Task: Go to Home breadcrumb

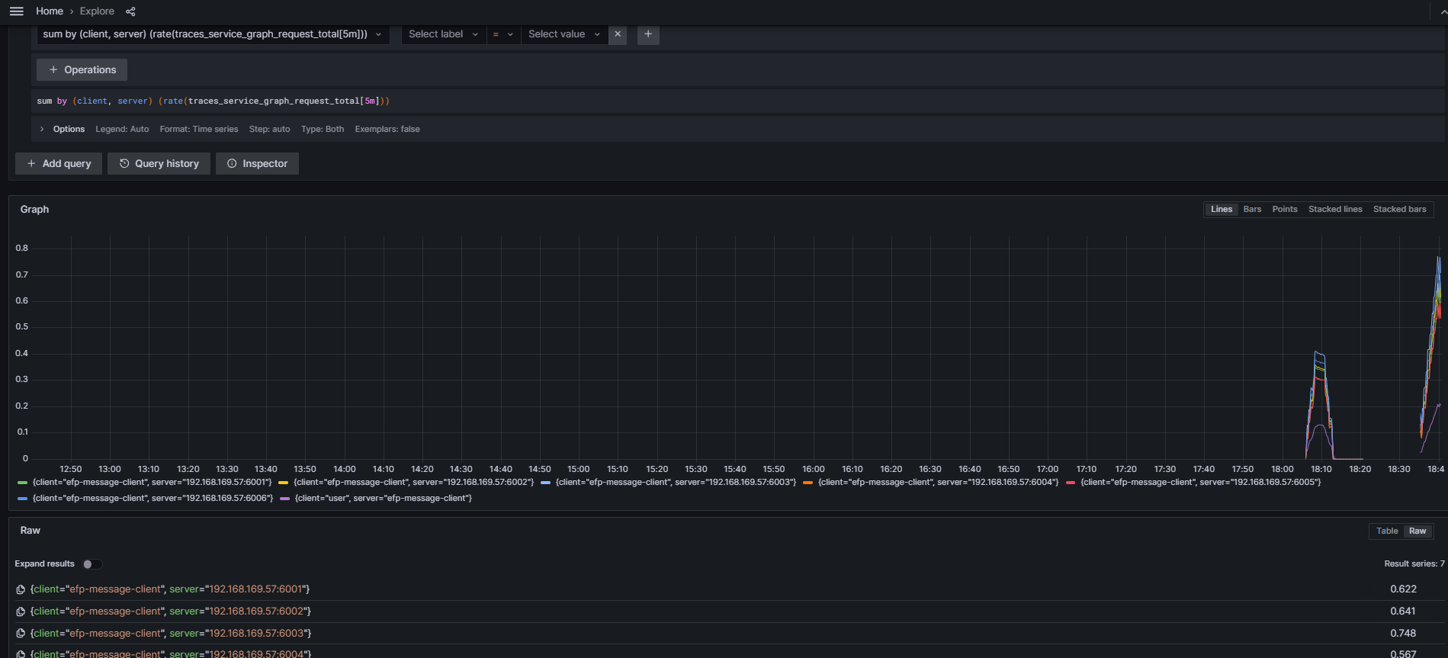Action: pyautogui.click(x=50, y=11)
